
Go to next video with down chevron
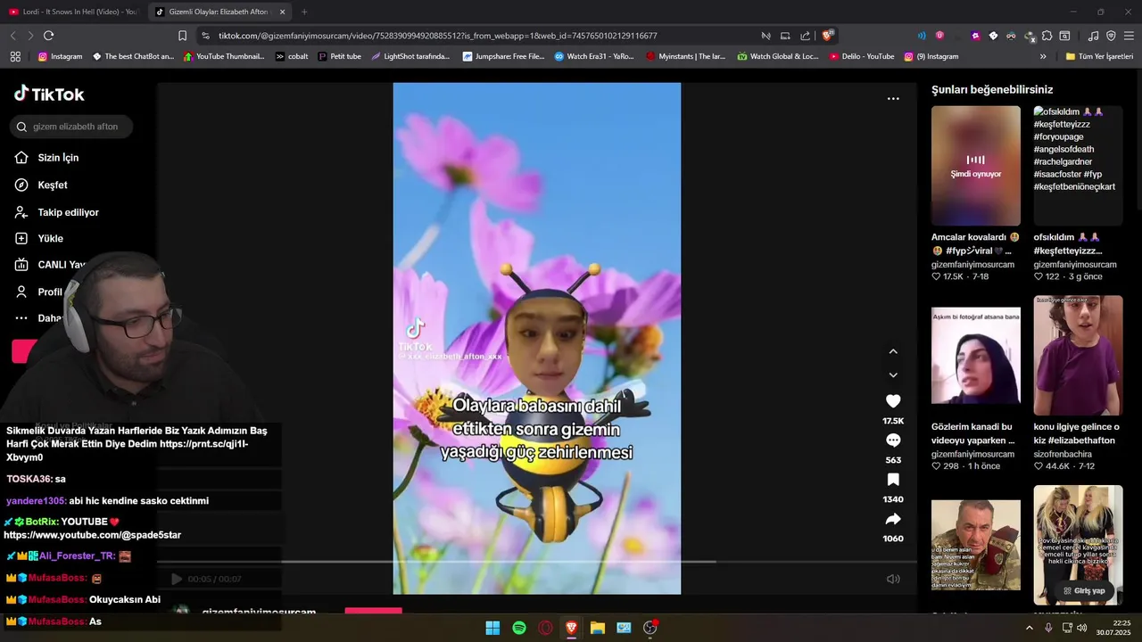coord(893,374)
